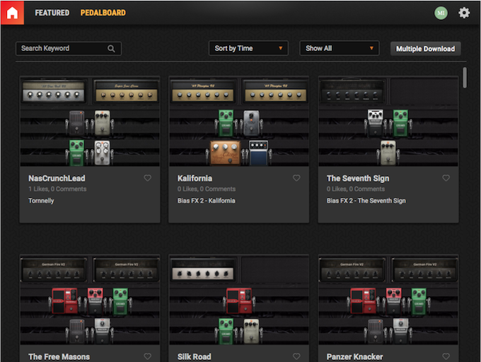Open The Seventh Sign pedalboard thumbnail
This screenshot has width=481, height=362.
coord(388,122)
